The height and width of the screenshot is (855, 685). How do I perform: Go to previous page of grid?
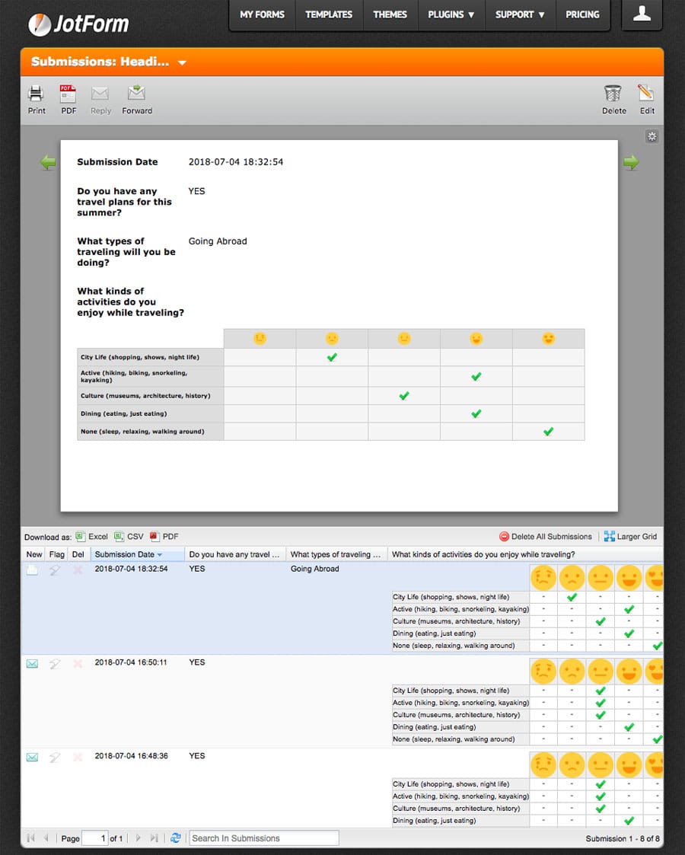46,838
